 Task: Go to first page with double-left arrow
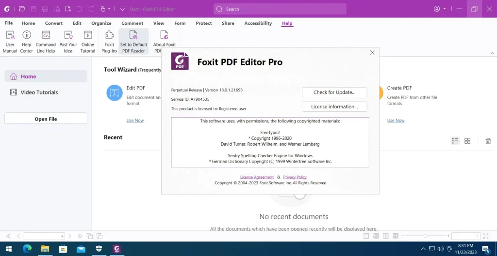coord(8,236)
